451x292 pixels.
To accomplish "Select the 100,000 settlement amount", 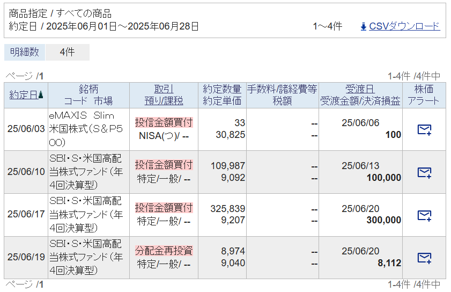I will tap(383, 178).
